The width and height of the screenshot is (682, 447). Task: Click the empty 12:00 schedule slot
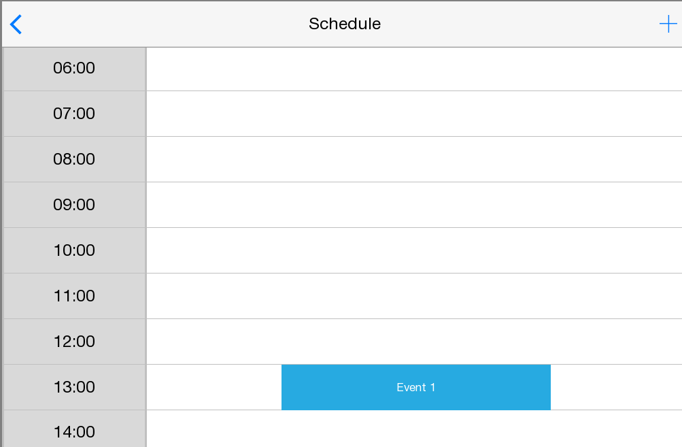pos(413,342)
